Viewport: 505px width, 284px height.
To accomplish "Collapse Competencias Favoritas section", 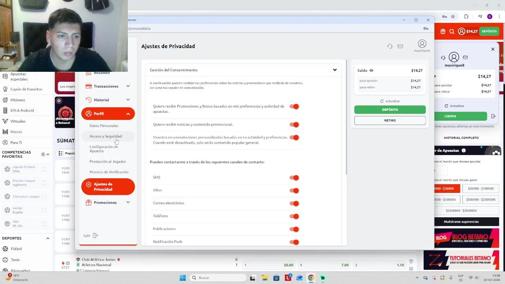I will (x=48, y=154).
